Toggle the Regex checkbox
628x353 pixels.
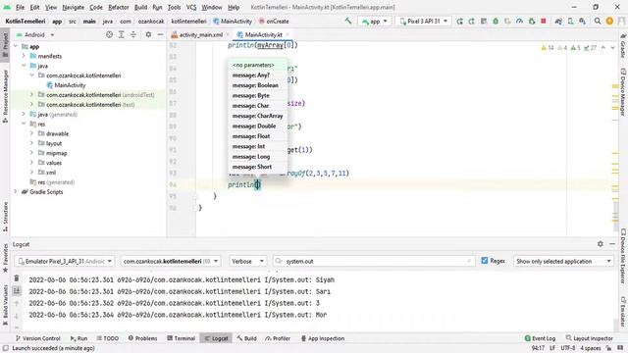[x=484, y=261]
